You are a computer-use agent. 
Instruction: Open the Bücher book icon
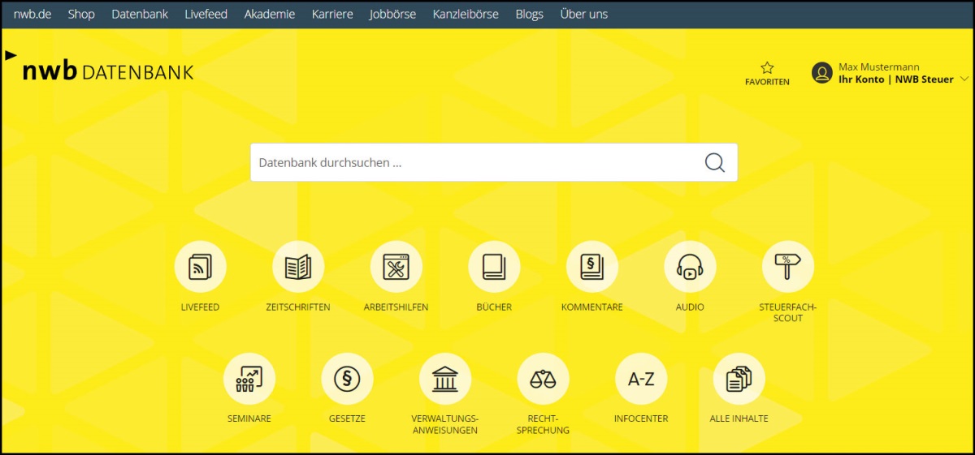click(x=494, y=267)
